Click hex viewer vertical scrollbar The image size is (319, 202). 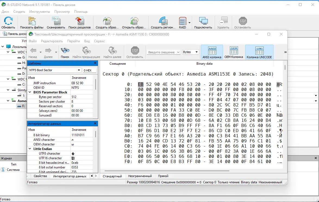(x=285, y=67)
